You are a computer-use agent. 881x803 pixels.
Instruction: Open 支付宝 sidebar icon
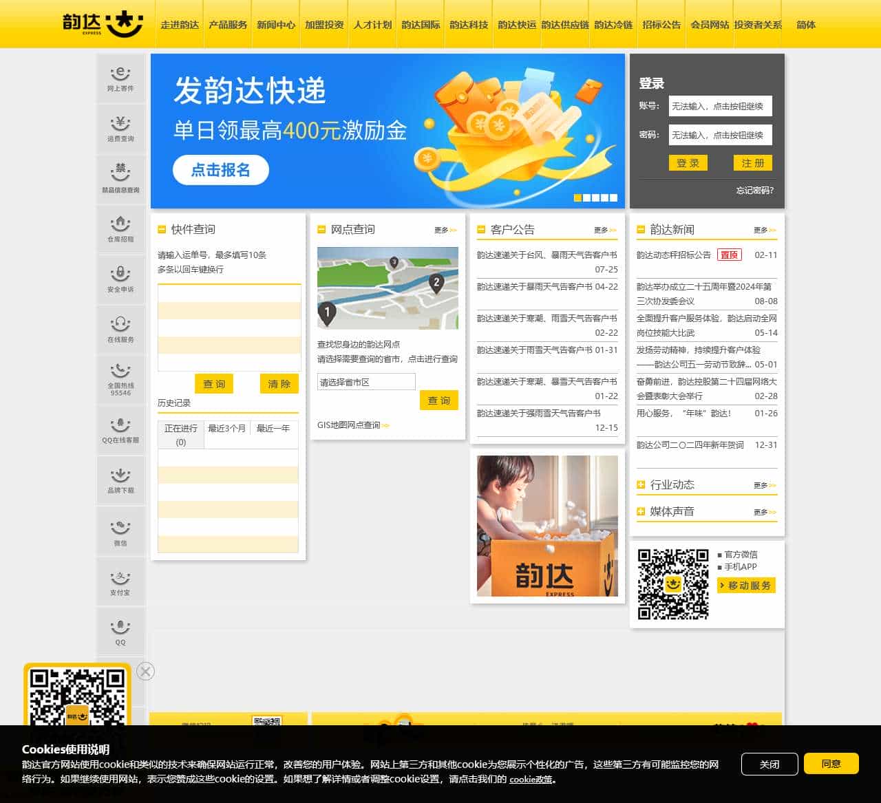point(120,581)
